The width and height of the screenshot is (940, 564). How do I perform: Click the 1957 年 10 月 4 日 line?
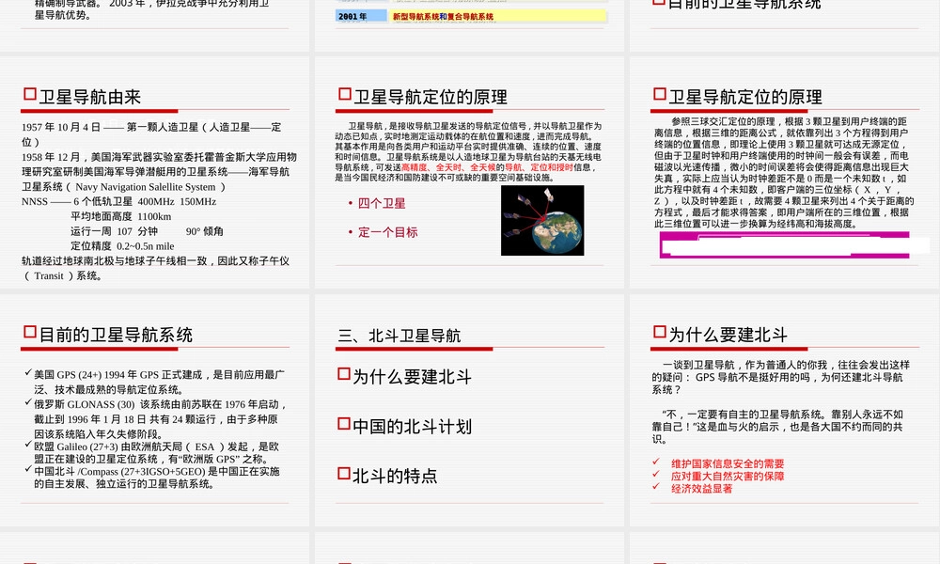point(151,127)
